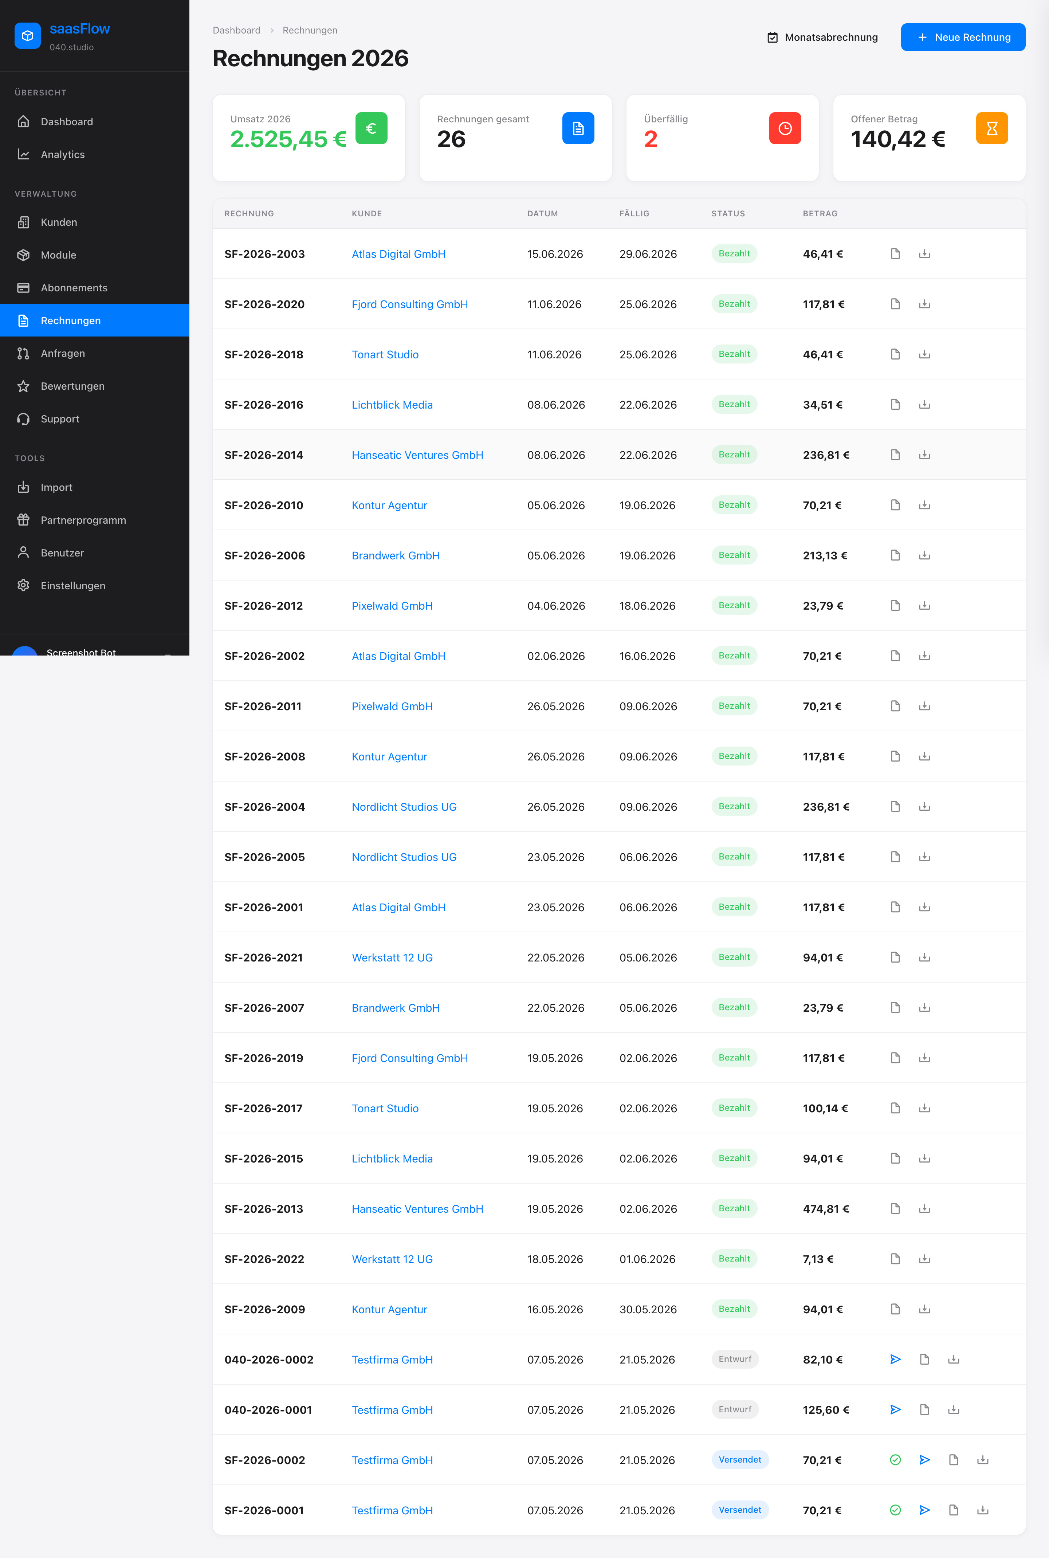1049x1558 pixels.
Task: Open Dashboard in the sidebar
Action: (x=94, y=121)
